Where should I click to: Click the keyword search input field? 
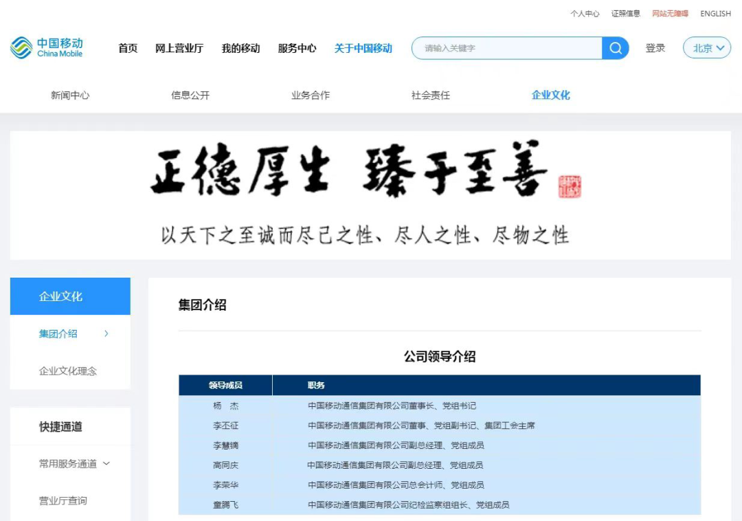508,48
